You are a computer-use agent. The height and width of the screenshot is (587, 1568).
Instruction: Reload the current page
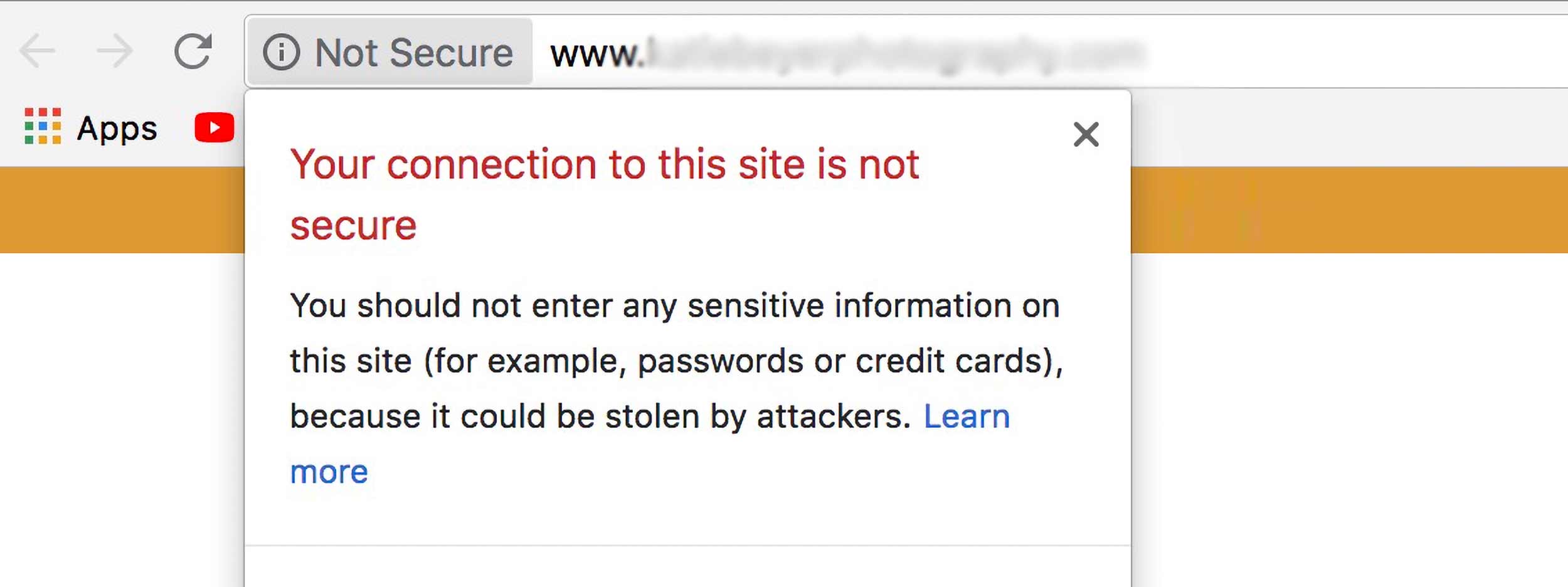click(193, 51)
